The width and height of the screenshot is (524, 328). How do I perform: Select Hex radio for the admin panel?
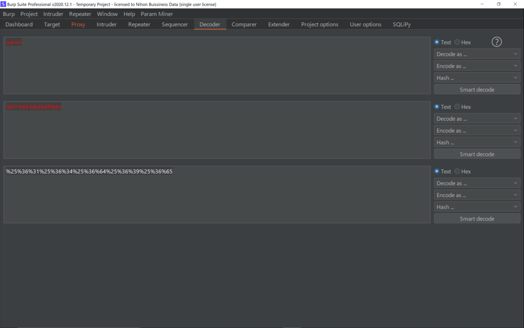coord(457,42)
